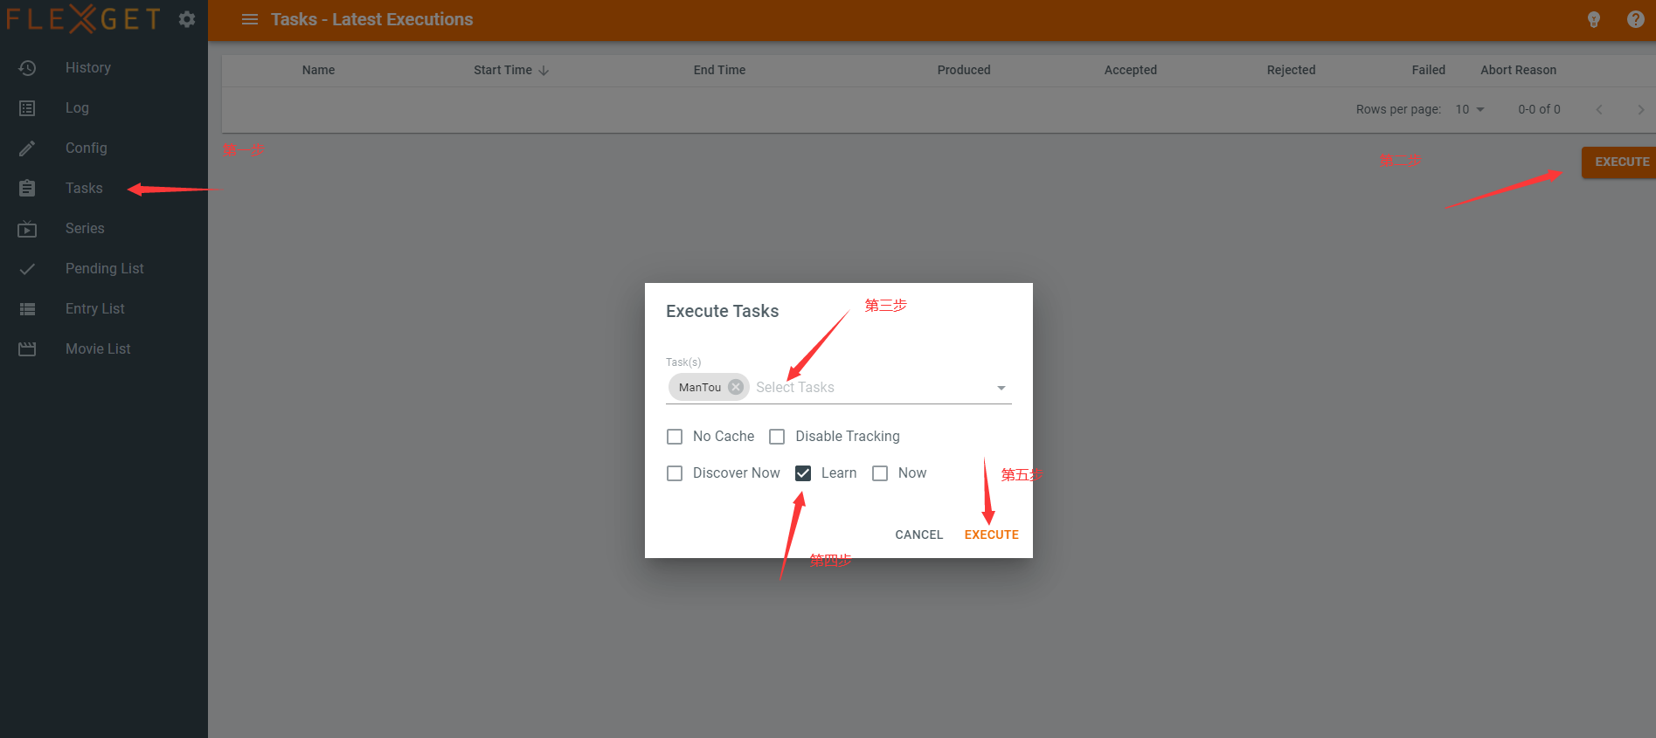The height and width of the screenshot is (738, 1656).
Task: Click the Abort Reason column header
Action: pyautogui.click(x=1518, y=70)
